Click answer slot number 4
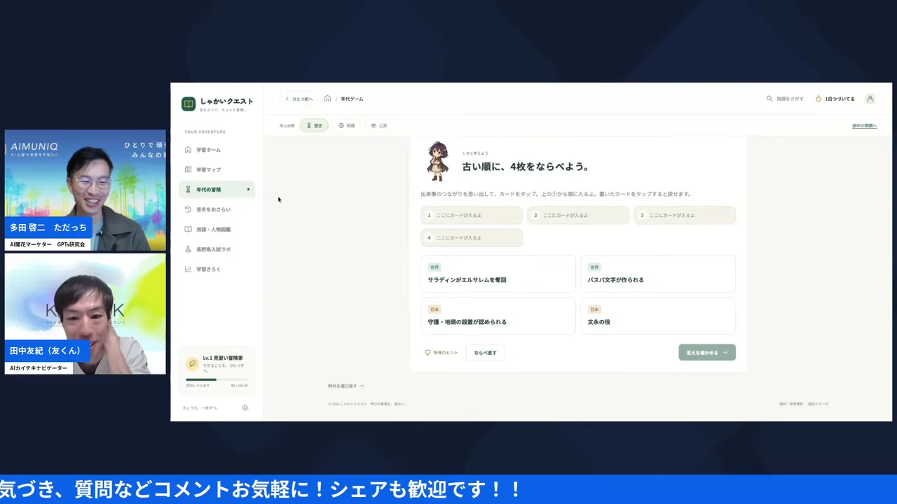The height and width of the screenshot is (504, 897). click(472, 238)
